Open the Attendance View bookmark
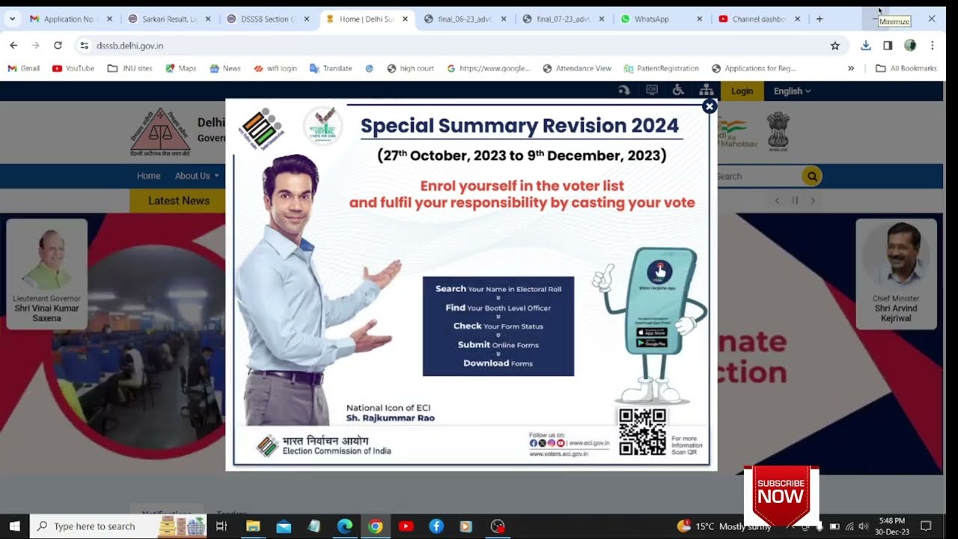The height and width of the screenshot is (539, 958). tap(577, 68)
